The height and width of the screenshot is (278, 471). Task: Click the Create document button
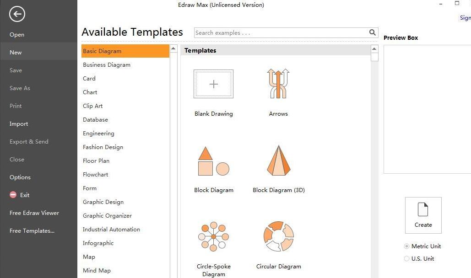[x=423, y=215]
